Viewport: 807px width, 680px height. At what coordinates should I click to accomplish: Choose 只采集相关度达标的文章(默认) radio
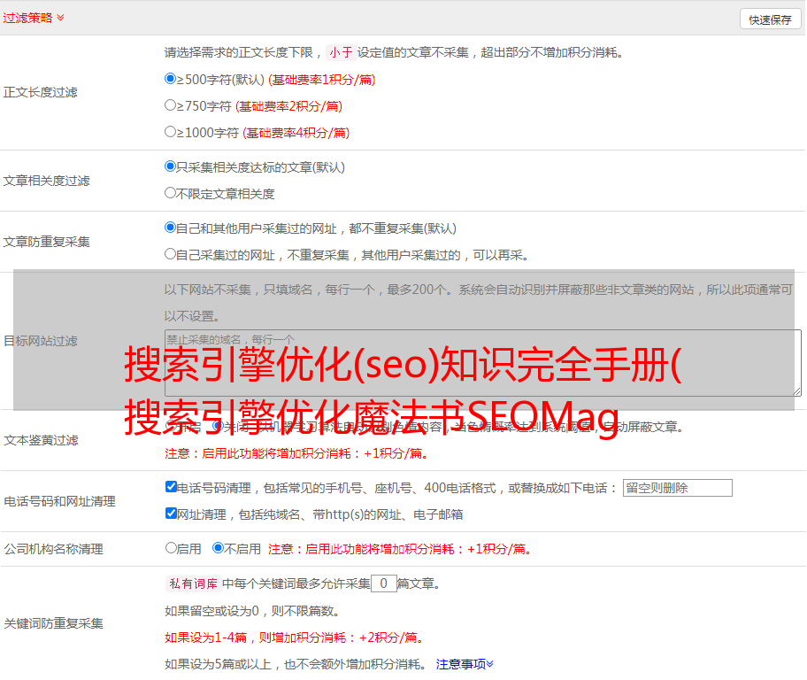pyautogui.click(x=170, y=166)
